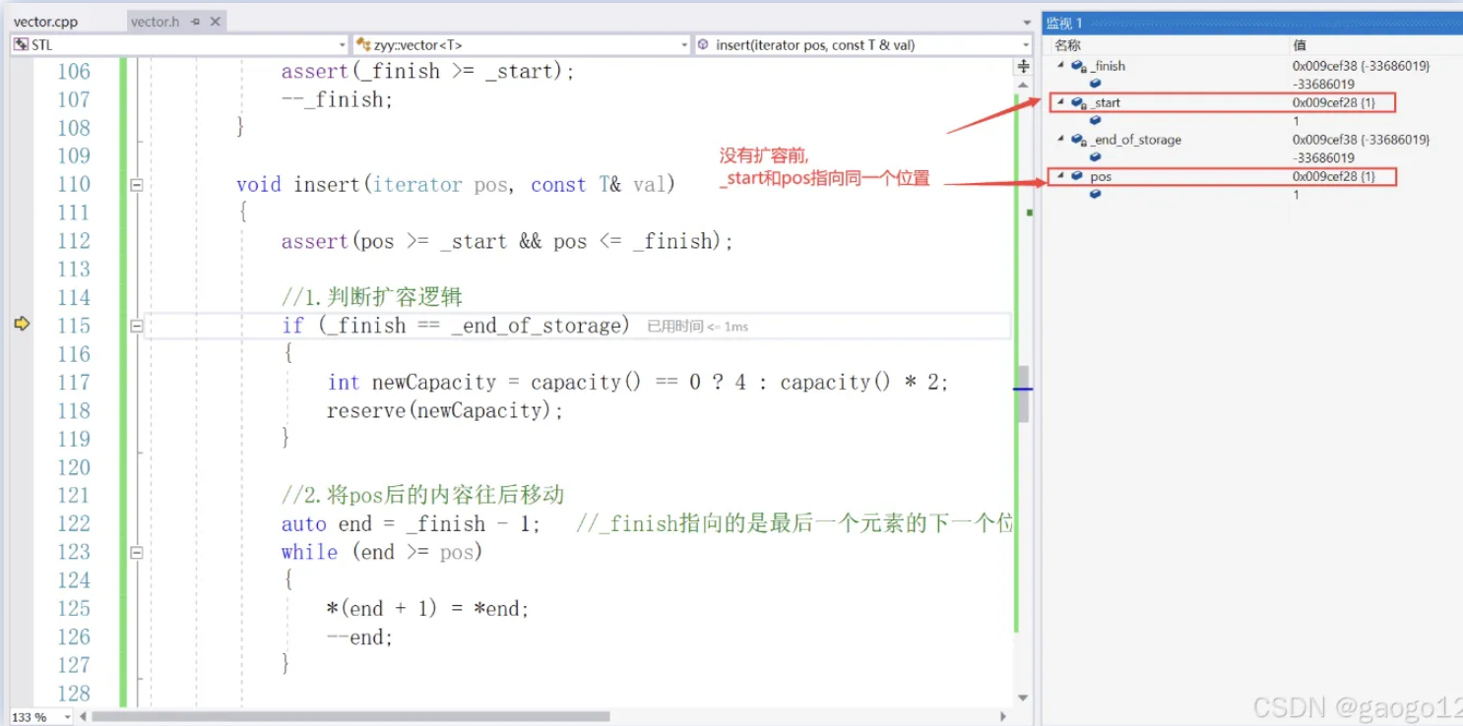Click the insert method icon in member box
1463x726 pixels.
(x=703, y=45)
